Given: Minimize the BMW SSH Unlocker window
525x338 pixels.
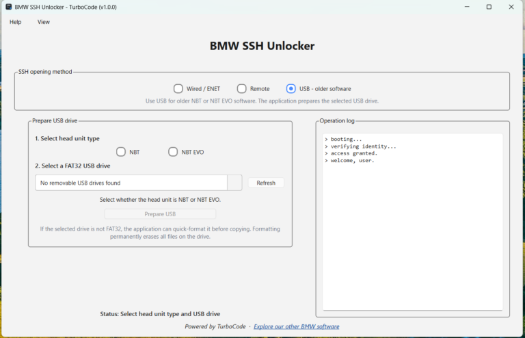Looking at the screenshot, I should point(467,7).
